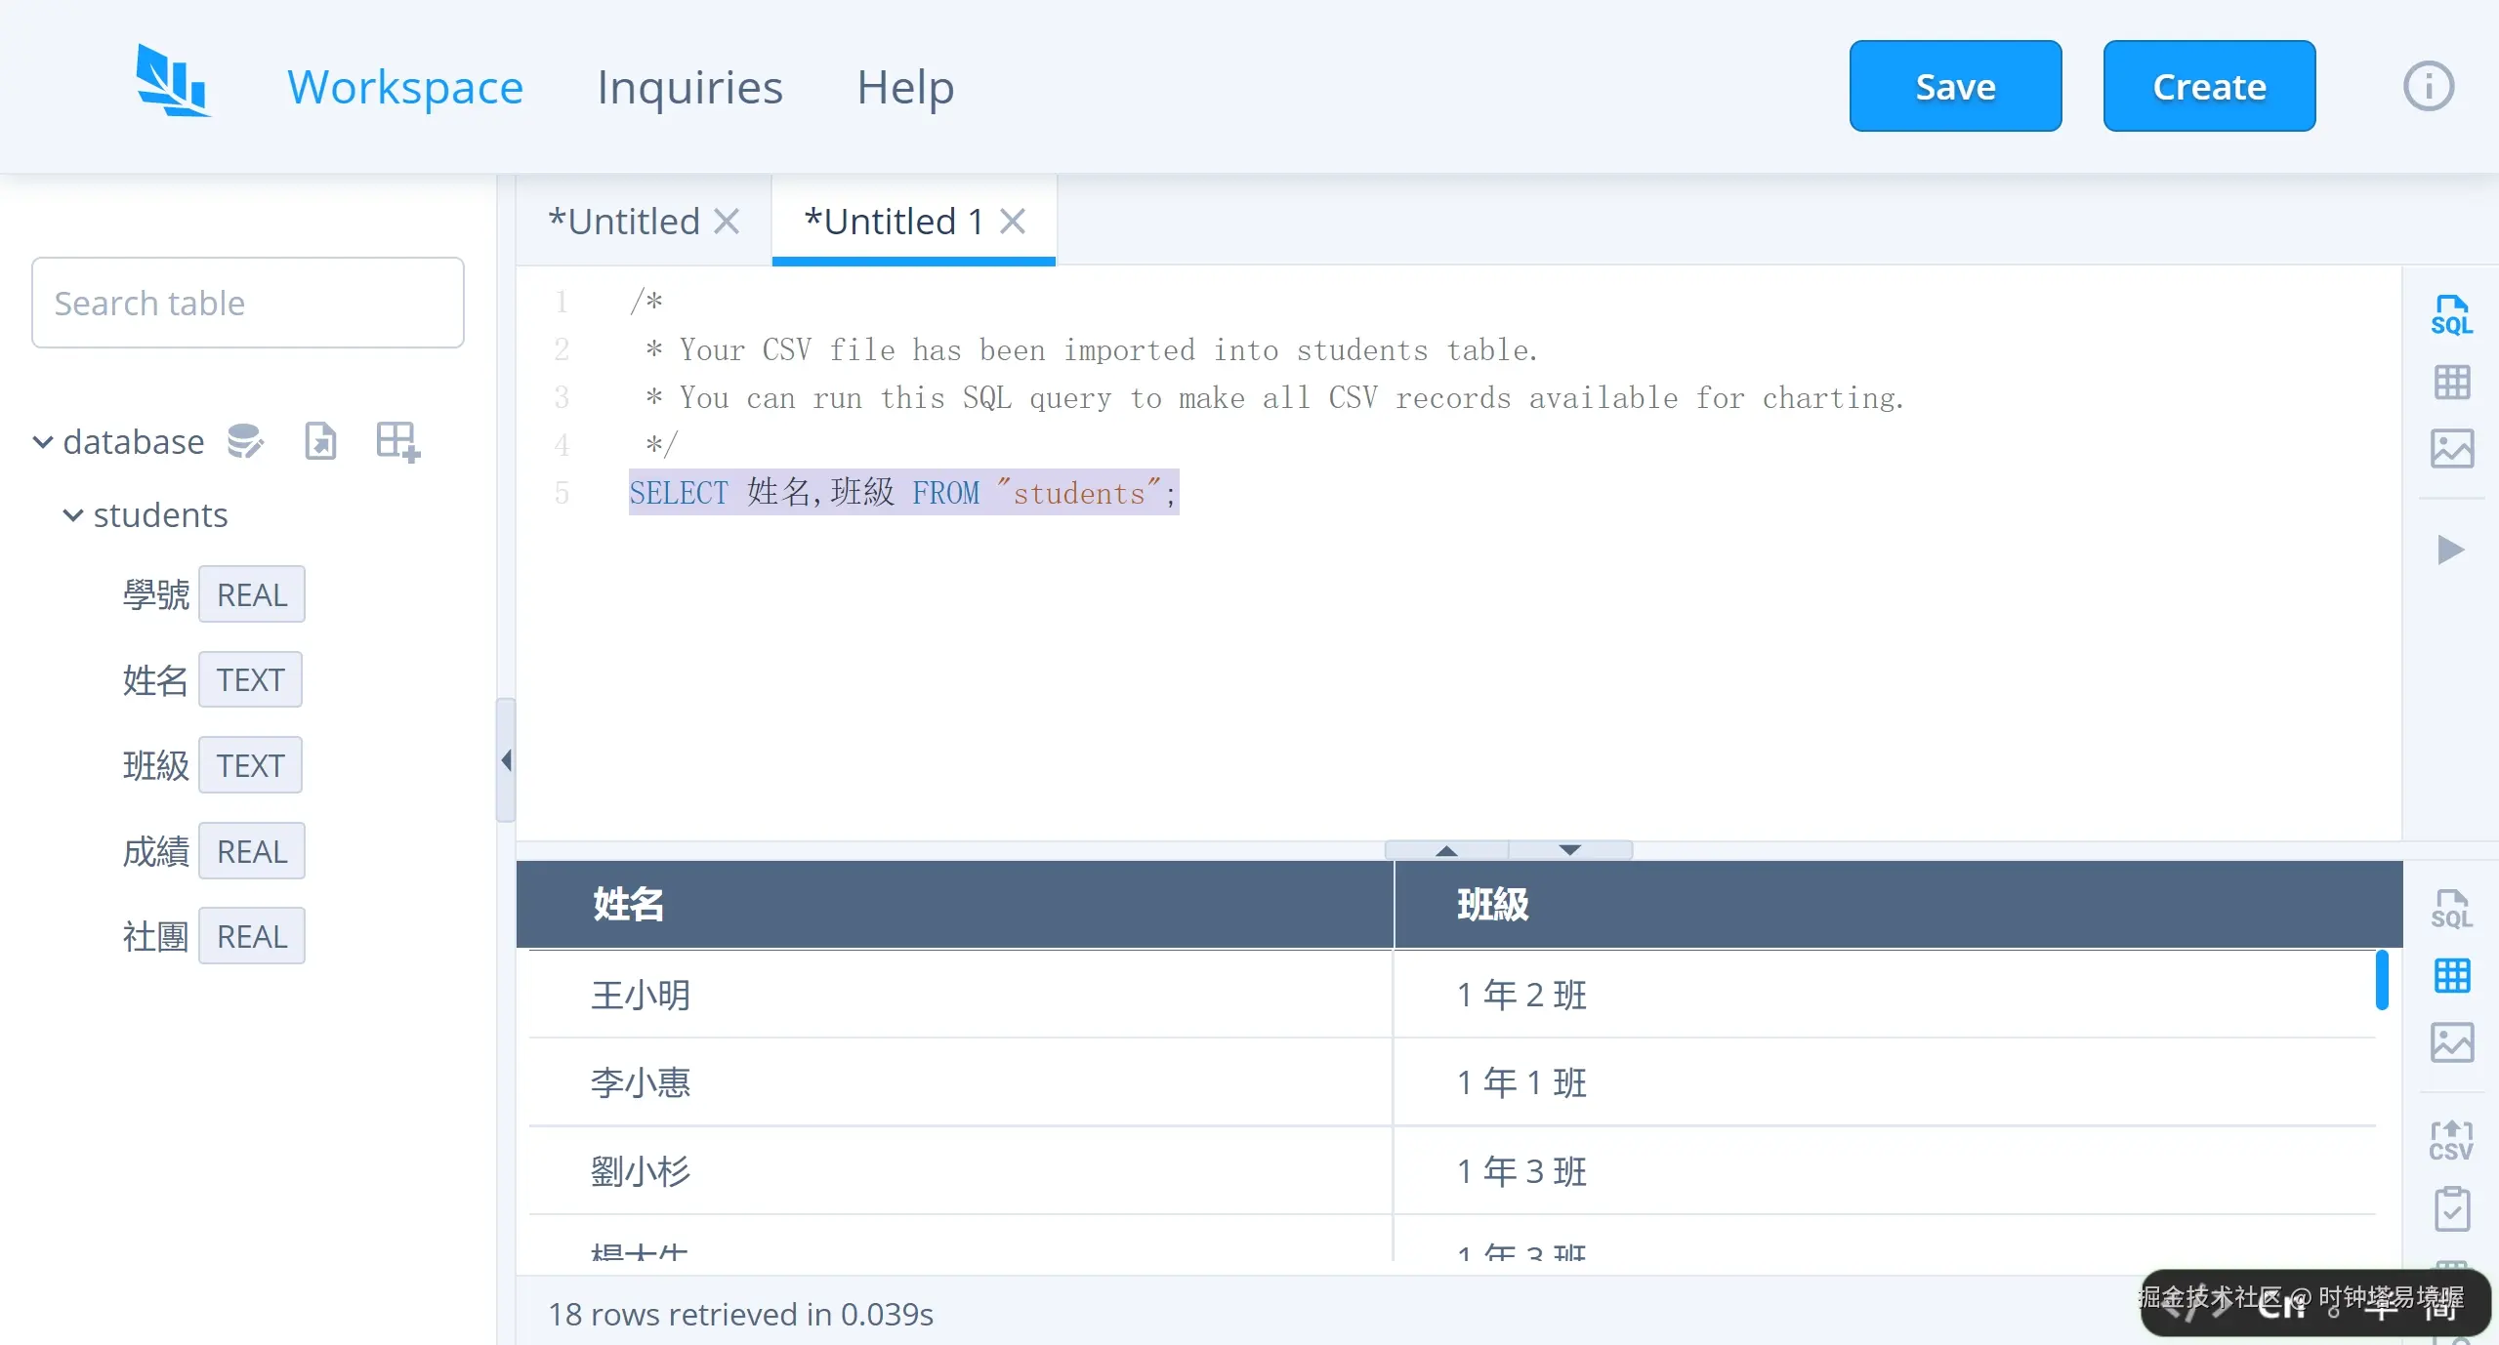Click the Save button

1954,86
